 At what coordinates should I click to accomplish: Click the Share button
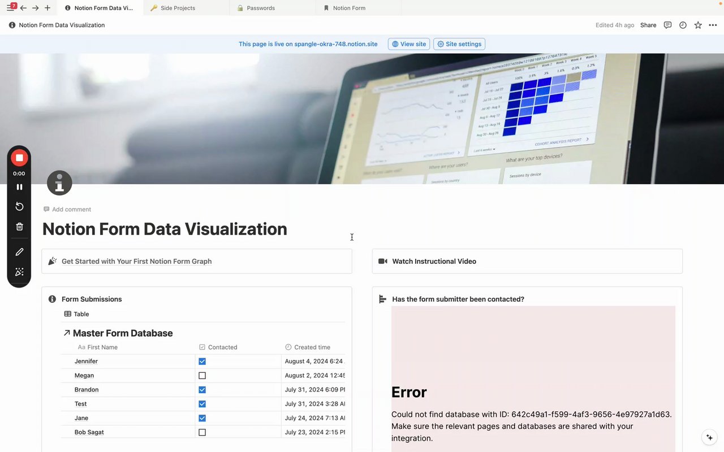[x=648, y=25]
